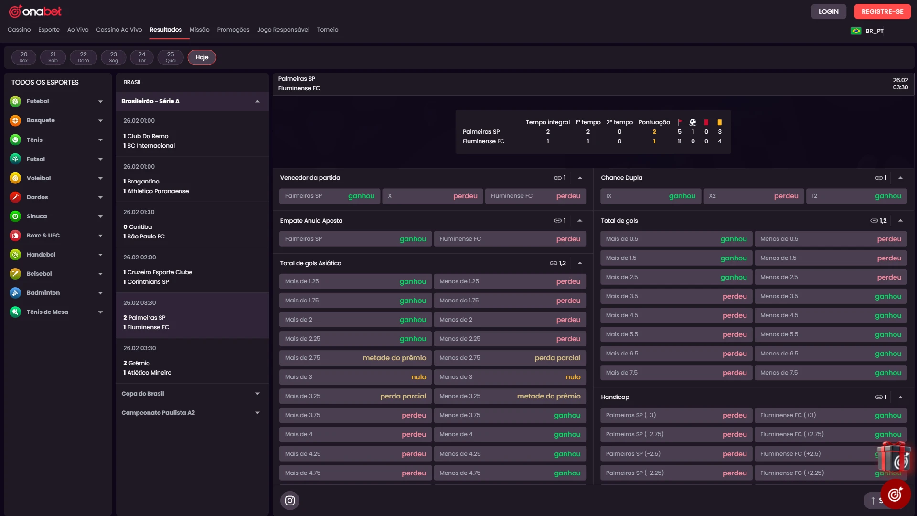Click the Brazil flag language icon
Screen dimensions: 917x516
pos(856,31)
